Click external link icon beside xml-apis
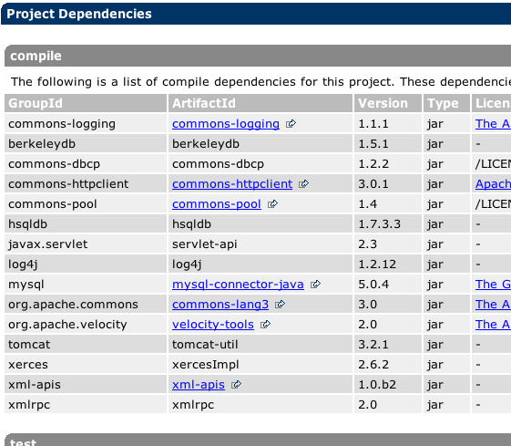The width and height of the screenshot is (511, 446). pos(236,385)
